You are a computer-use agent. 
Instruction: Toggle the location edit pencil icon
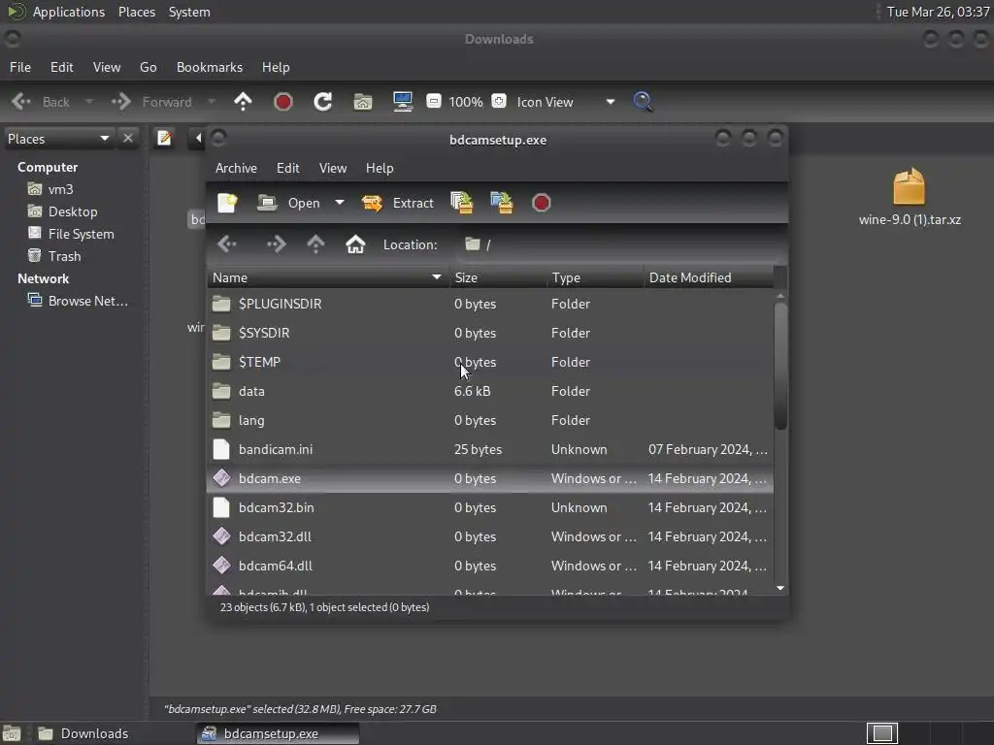pos(164,138)
